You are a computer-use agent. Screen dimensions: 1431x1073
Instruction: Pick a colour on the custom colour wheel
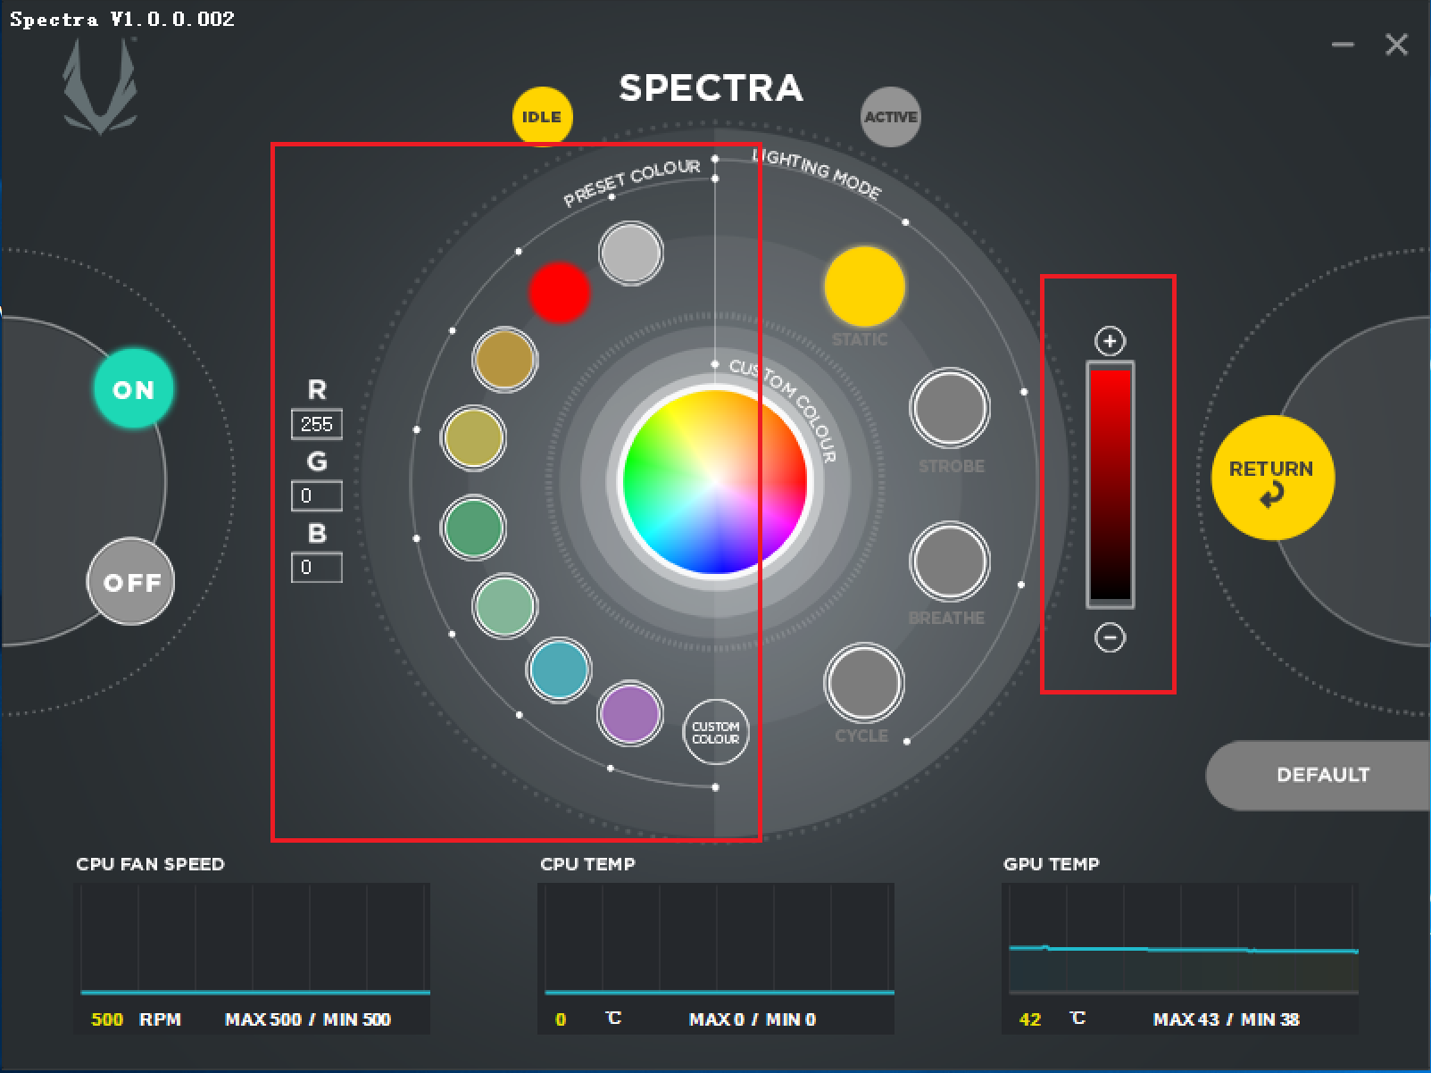[715, 483]
